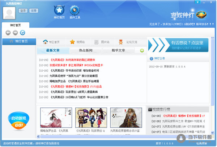The width and height of the screenshot is (217, 147).
Task: Click 检测更新 in the status bar
Action: 202,143
